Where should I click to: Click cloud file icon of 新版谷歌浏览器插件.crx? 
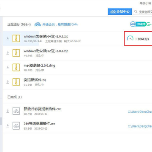click(x=16, y=111)
